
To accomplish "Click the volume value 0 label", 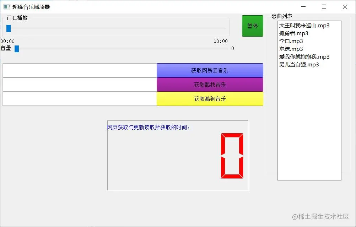I will tap(232, 48).
